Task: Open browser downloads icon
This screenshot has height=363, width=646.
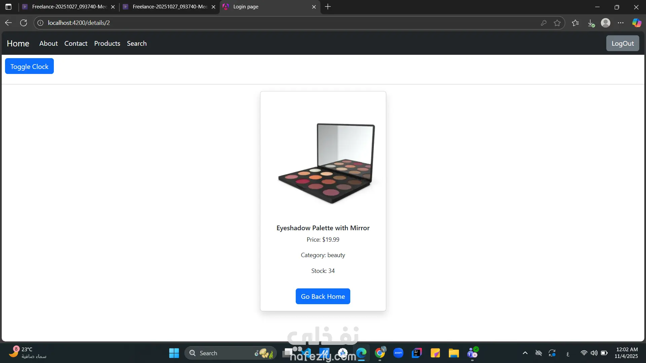Action: [x=591, y=23]
